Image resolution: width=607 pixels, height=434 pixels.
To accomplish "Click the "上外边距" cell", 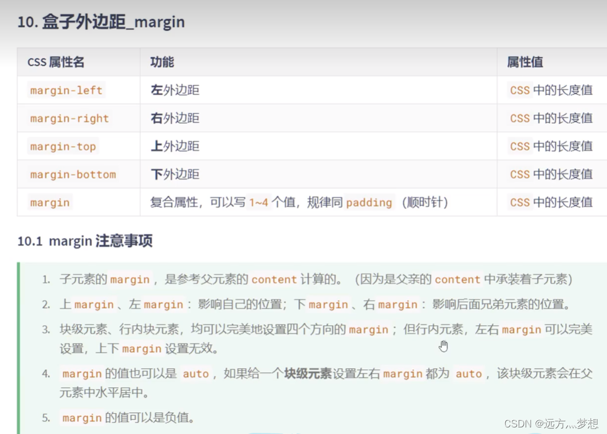I will [175, 147].
